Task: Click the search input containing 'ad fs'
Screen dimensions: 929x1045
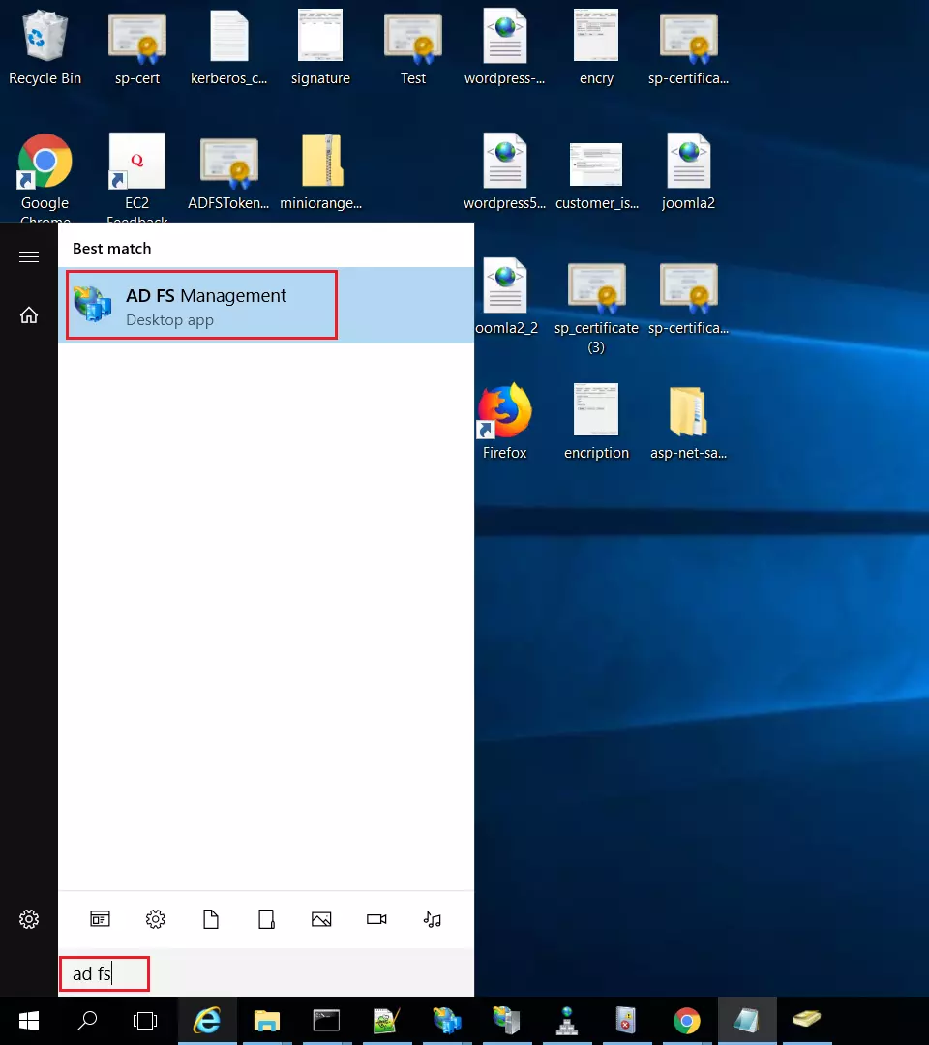Action: click(104, 973)
